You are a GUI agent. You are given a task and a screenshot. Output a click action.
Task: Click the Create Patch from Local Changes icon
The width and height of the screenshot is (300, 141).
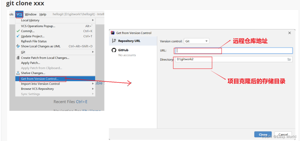18,58
